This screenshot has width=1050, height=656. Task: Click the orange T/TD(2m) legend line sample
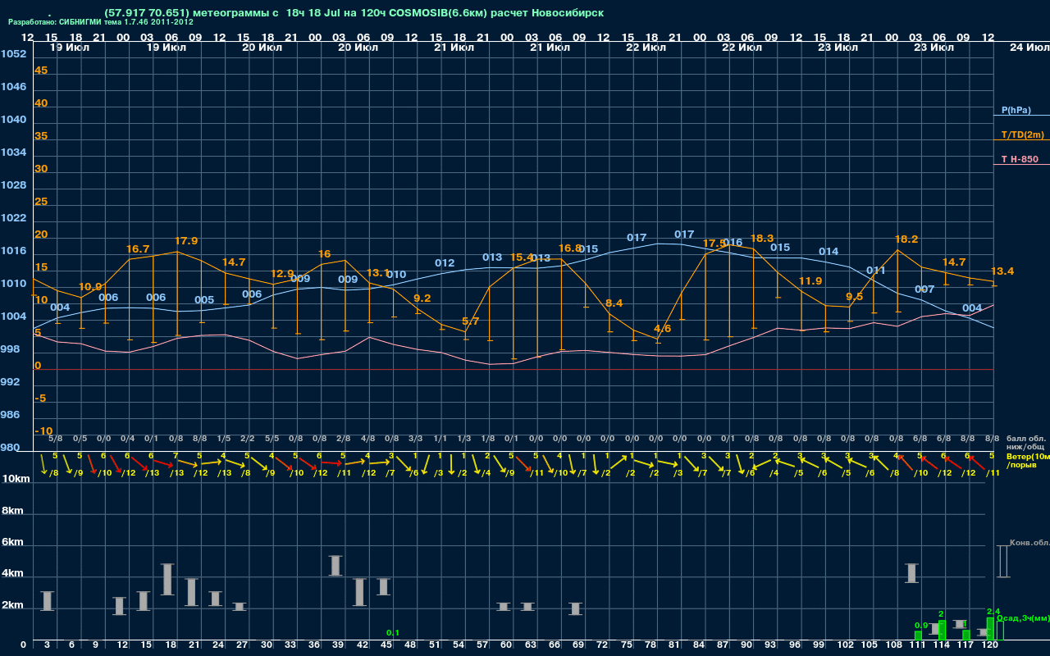(x=1021, y=140)
